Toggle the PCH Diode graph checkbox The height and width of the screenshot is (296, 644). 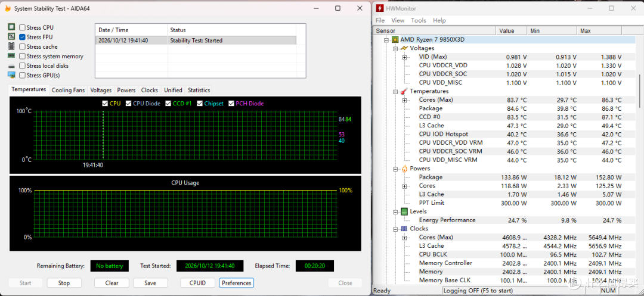(231, 103)
